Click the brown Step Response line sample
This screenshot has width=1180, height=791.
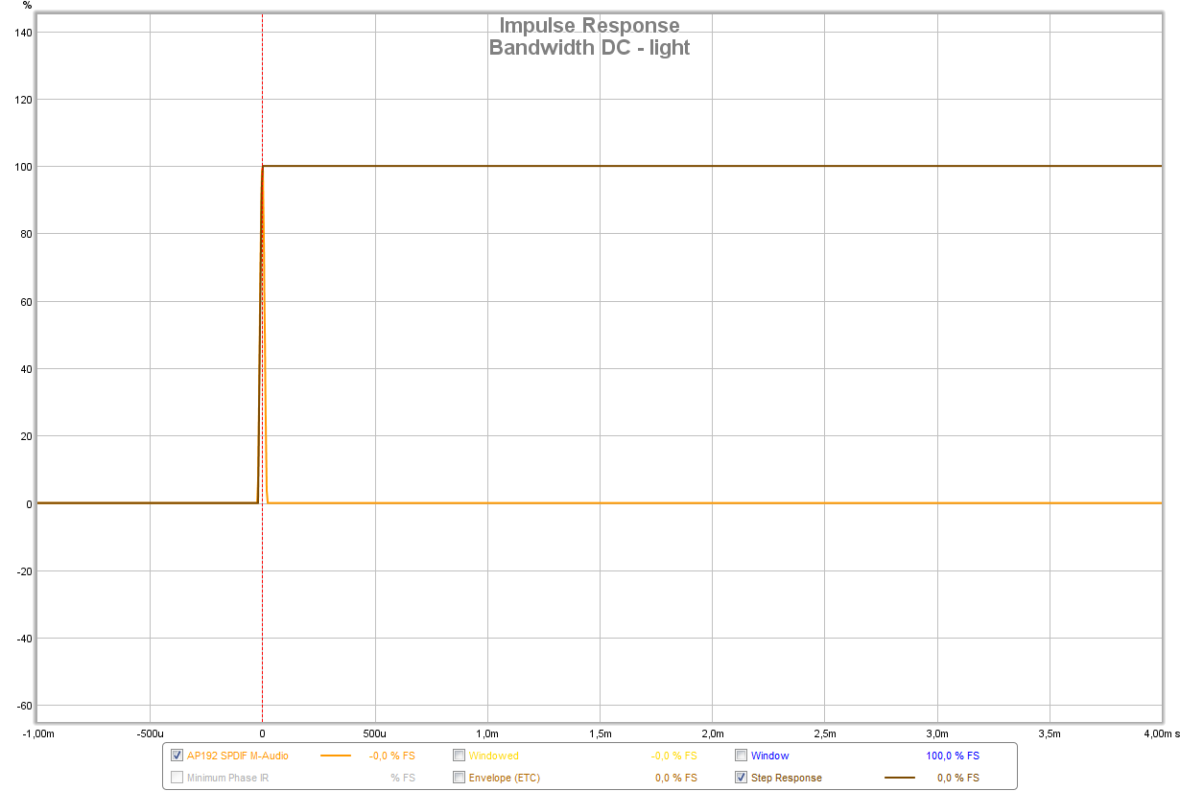tap(900, 778)
